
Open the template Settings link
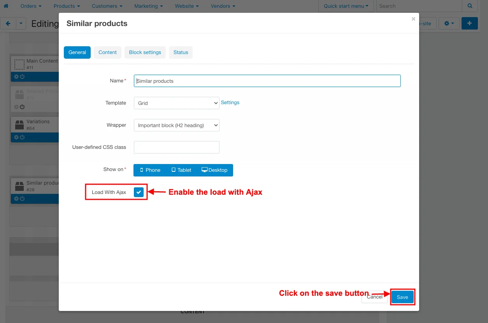(230, 103)
